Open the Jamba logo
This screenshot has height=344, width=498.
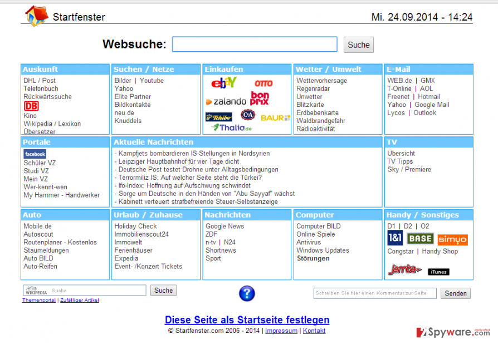[404, 269]
